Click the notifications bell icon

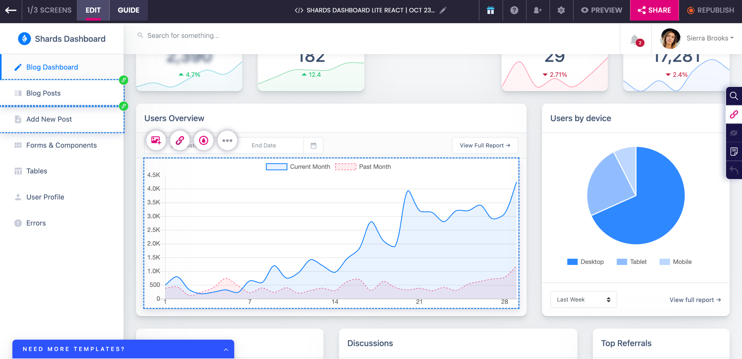coord(635,39)
